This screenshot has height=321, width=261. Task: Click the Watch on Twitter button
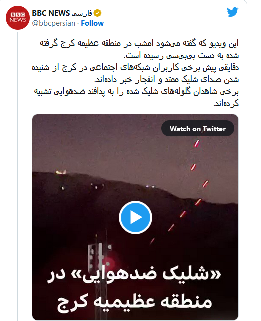point(198,129)
